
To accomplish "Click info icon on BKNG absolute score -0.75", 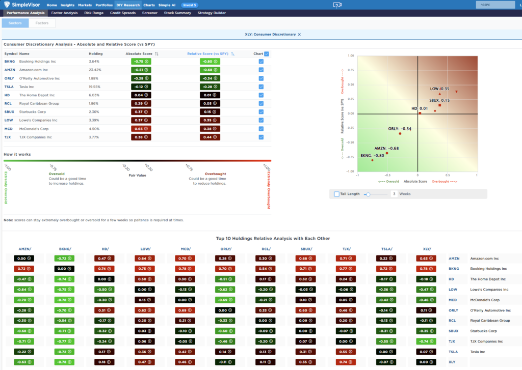I will point(146,62).
